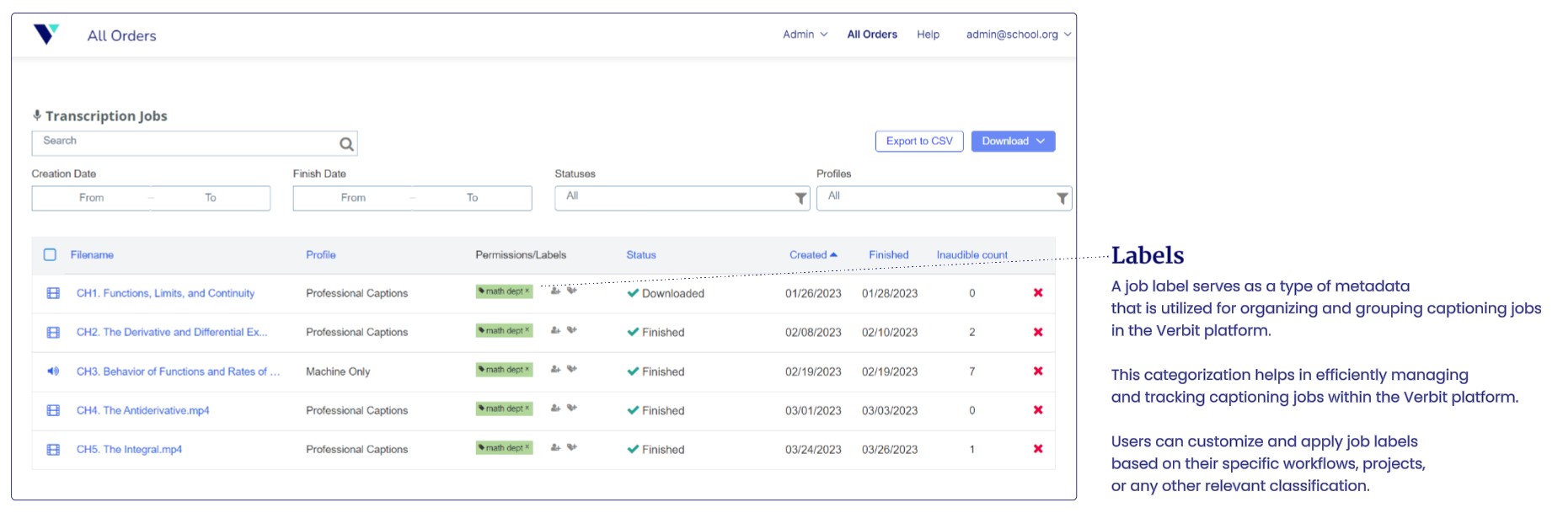This screenshot has width=1563, height=513.
Task: Open the Statuses filter dropdown
Action: (681, 198)
